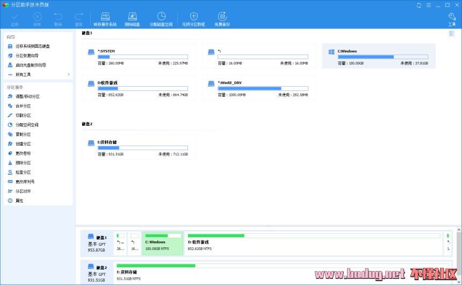This screenshot has width=462, height=285.
Task: Toggle partition view layout icon
Action: pos(451,34)
